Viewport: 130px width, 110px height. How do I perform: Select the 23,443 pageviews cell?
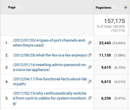(111, 43)
